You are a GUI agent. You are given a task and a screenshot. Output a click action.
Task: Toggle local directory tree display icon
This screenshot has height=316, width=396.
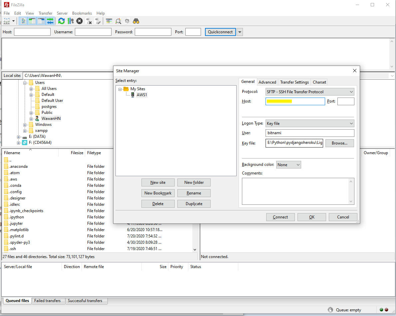pyautogui.click(x=32, y=21)
